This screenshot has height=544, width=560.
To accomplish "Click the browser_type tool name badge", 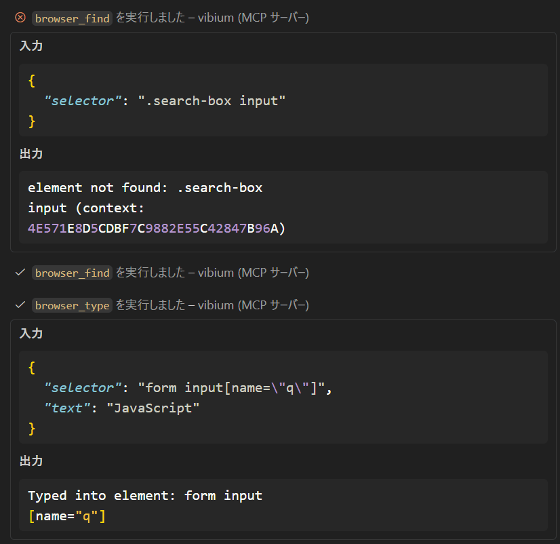I will click(72, 306).
